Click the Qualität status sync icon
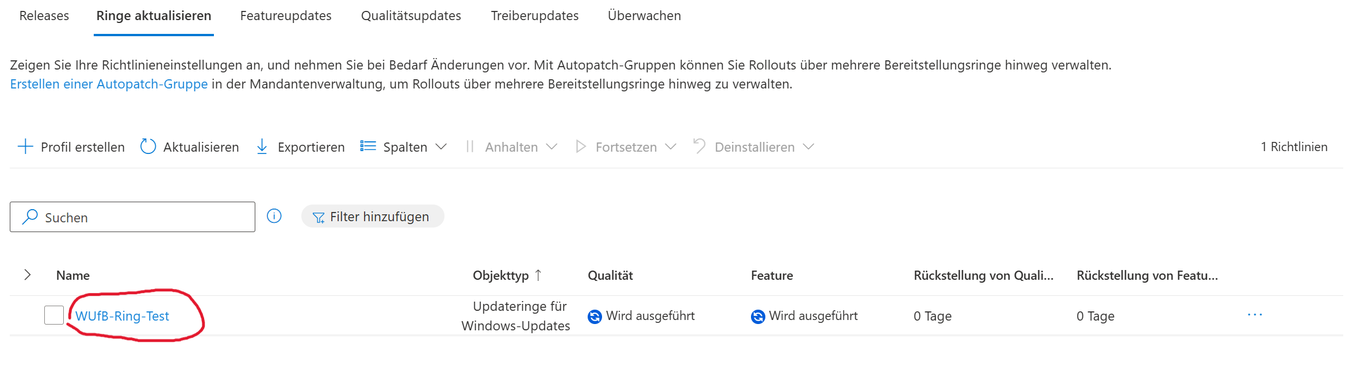This screenshot has width=1349, height=374. tap(595, 317)
